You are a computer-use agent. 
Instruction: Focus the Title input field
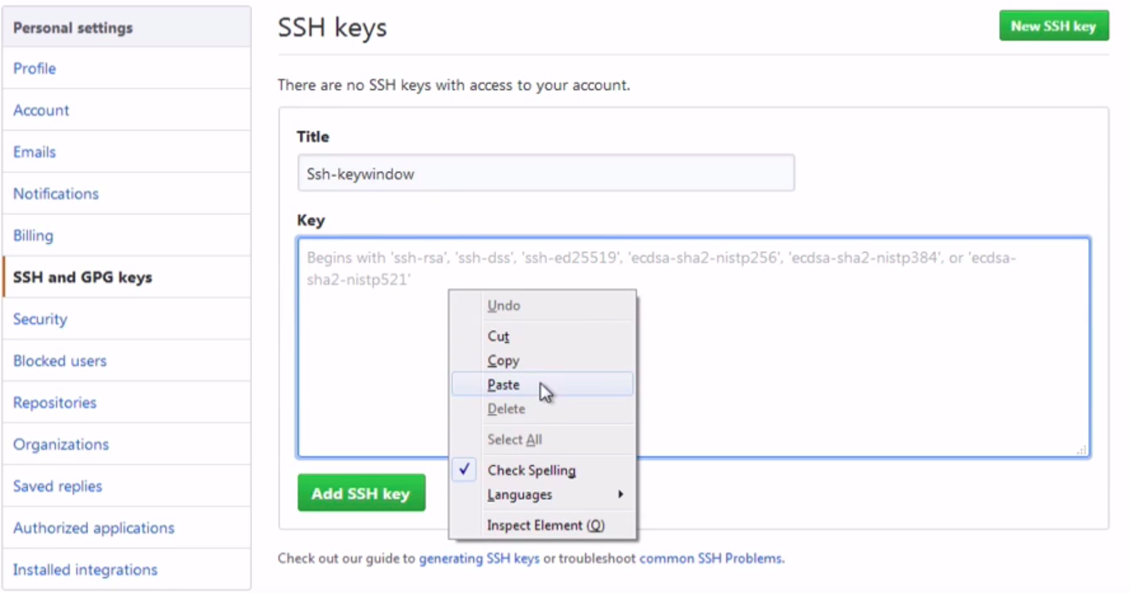pos(545,173)
